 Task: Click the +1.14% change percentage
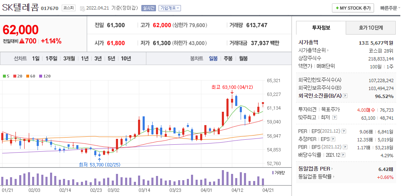tap(51, 41)
